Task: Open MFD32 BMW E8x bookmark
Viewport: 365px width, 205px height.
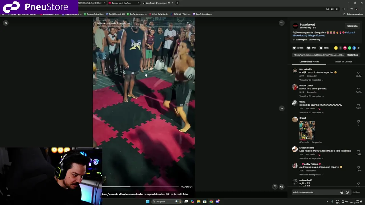Action: click(158, 14)
